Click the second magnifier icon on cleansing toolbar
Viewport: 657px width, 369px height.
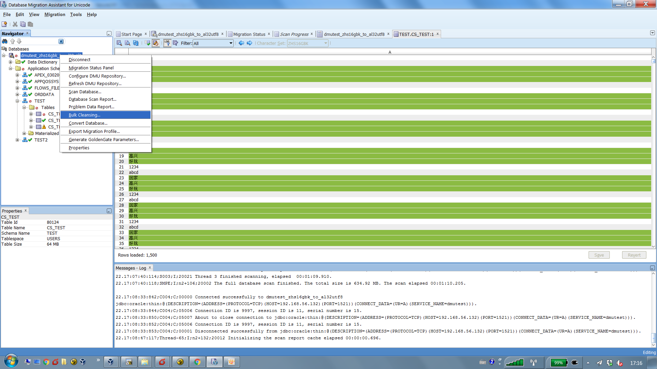click(x=127, y=43)
